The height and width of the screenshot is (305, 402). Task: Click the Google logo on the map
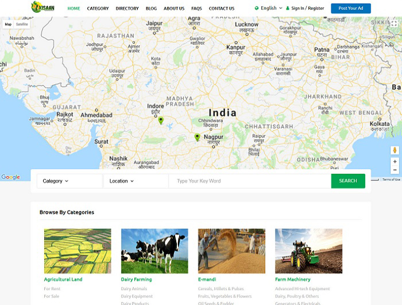coord(10,177)
